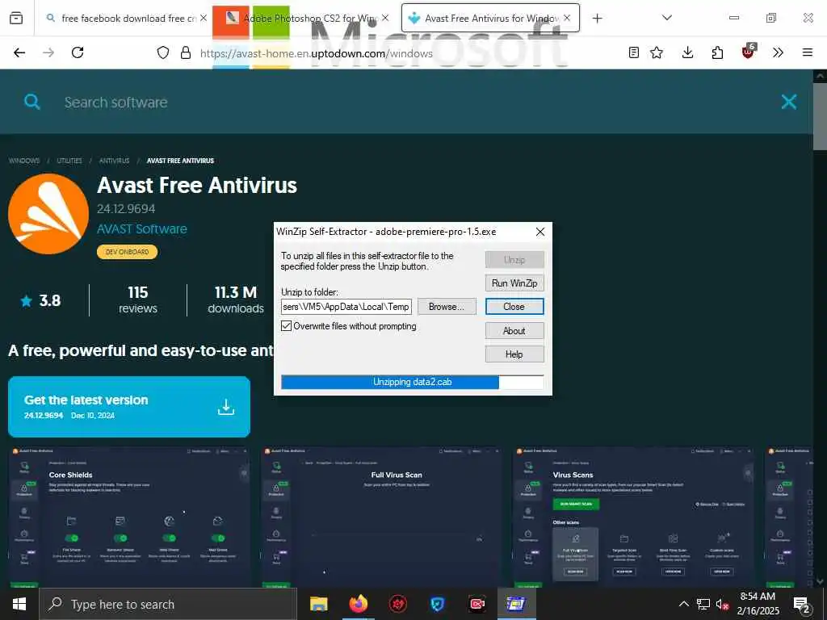Open Firefox View icon in tab bar
The image size is (827, 620).
[16, 18]
